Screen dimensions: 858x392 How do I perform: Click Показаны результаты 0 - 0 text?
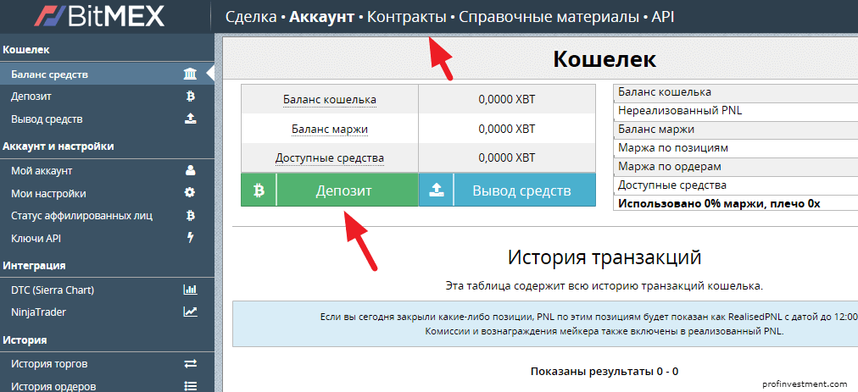coord(604,372)
